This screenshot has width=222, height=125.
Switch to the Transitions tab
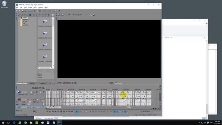click(x=42, y=83)
